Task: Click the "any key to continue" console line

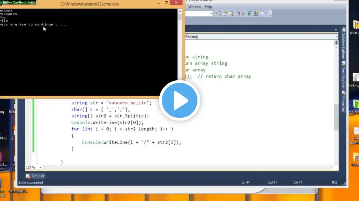Action: point(33,25)
